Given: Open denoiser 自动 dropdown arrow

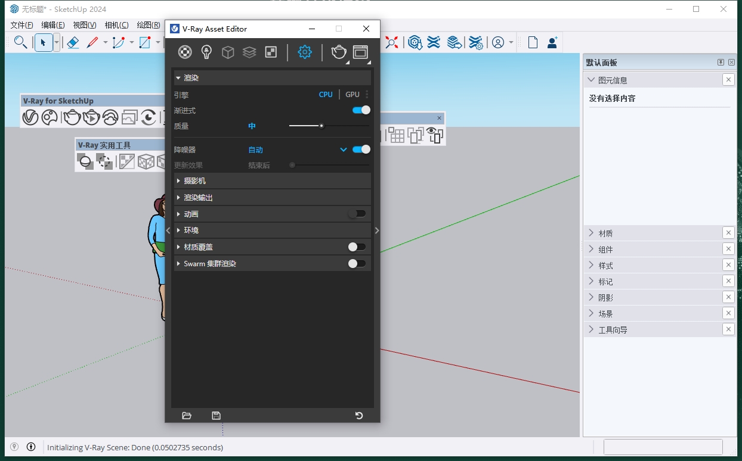Looking at the screenshot, I should point(344,149).
